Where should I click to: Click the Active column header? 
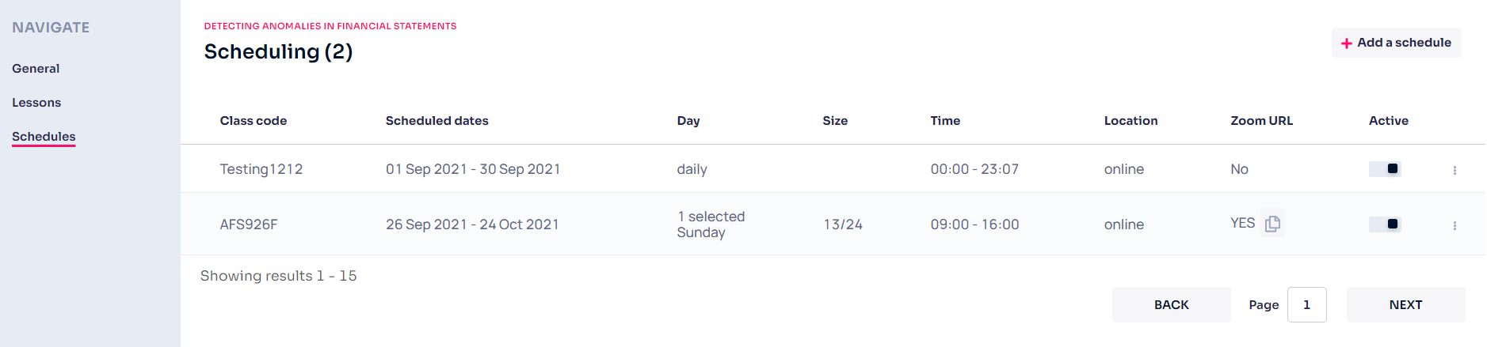(x=1388, y=121)
